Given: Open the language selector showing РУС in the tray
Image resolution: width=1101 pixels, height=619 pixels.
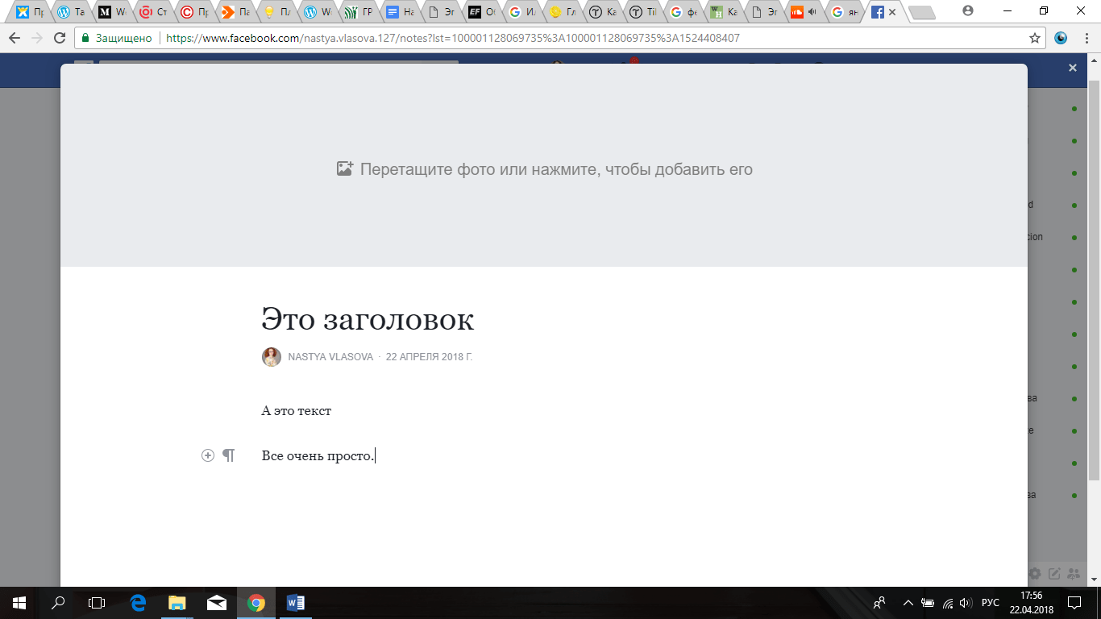Looking at the screenshot, I should tap(990, 603).
